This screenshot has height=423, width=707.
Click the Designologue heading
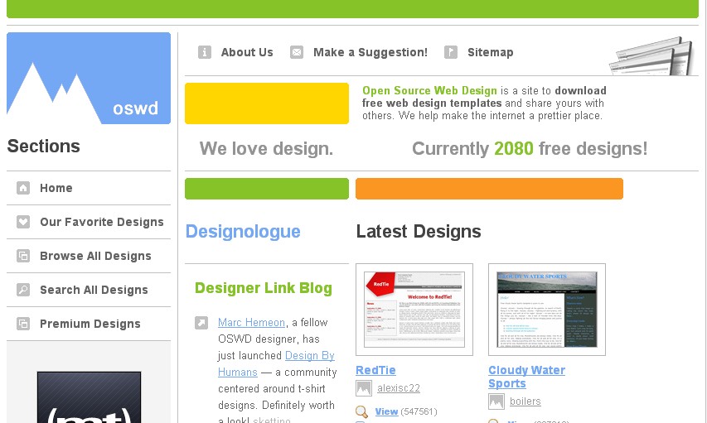click(243, 232)
